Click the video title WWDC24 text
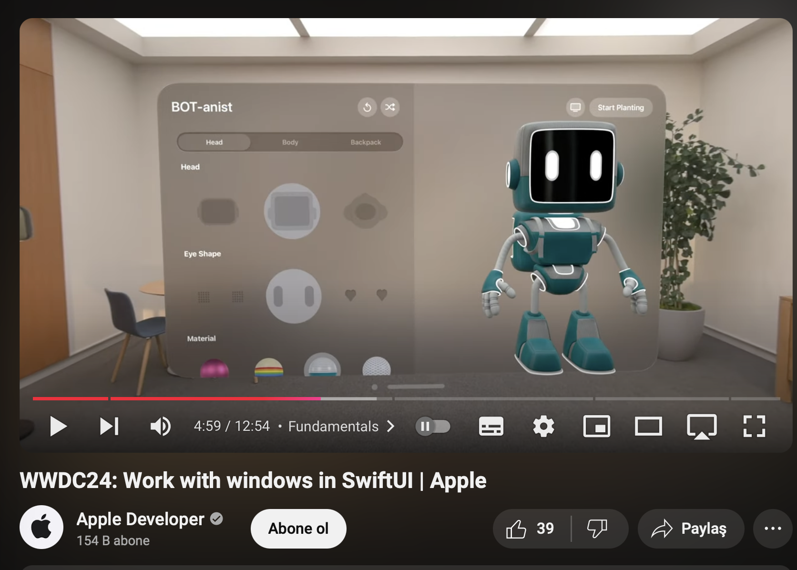 253,480
